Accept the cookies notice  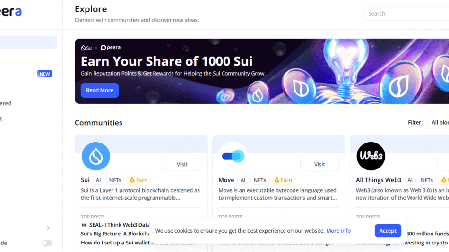coord(388,231)
